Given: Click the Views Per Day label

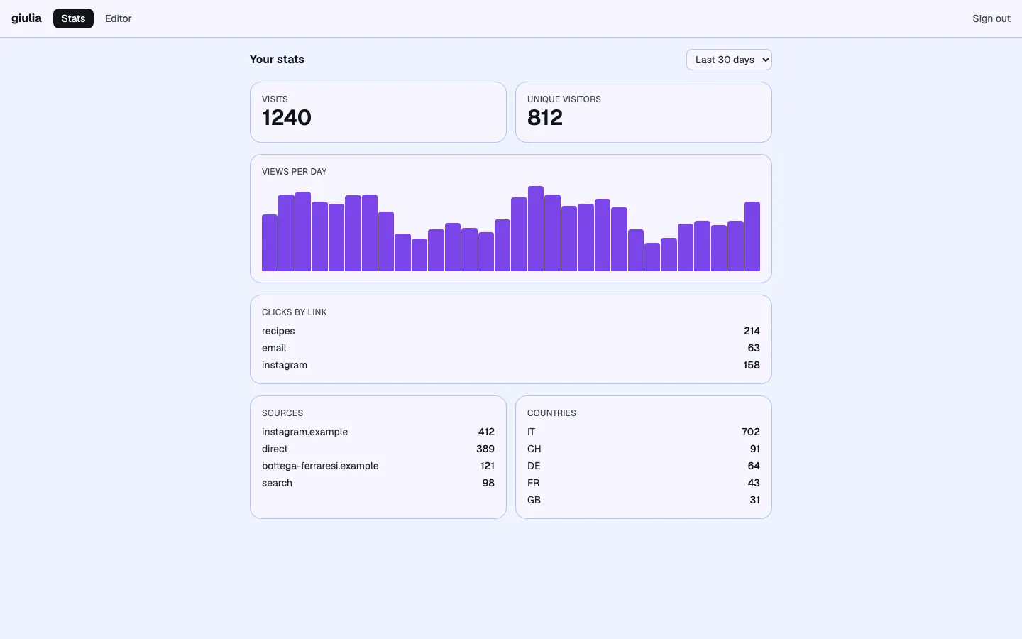Looking at the screenshot, I should click(x=295, y=172).
